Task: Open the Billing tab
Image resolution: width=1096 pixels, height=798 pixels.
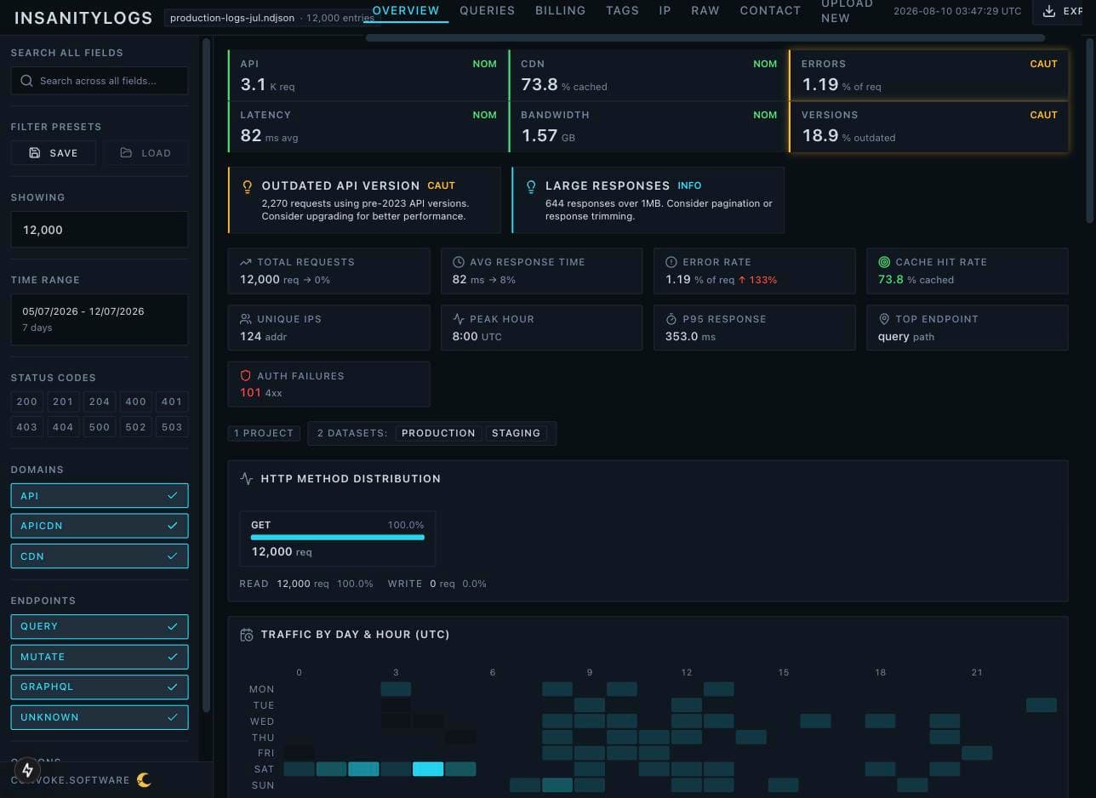Action: click(560, 11)
